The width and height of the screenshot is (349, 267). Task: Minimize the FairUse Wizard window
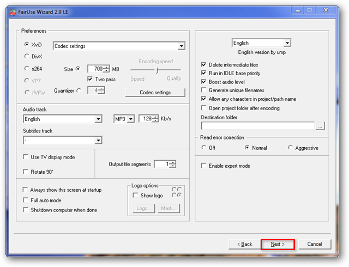click(298, 10)
